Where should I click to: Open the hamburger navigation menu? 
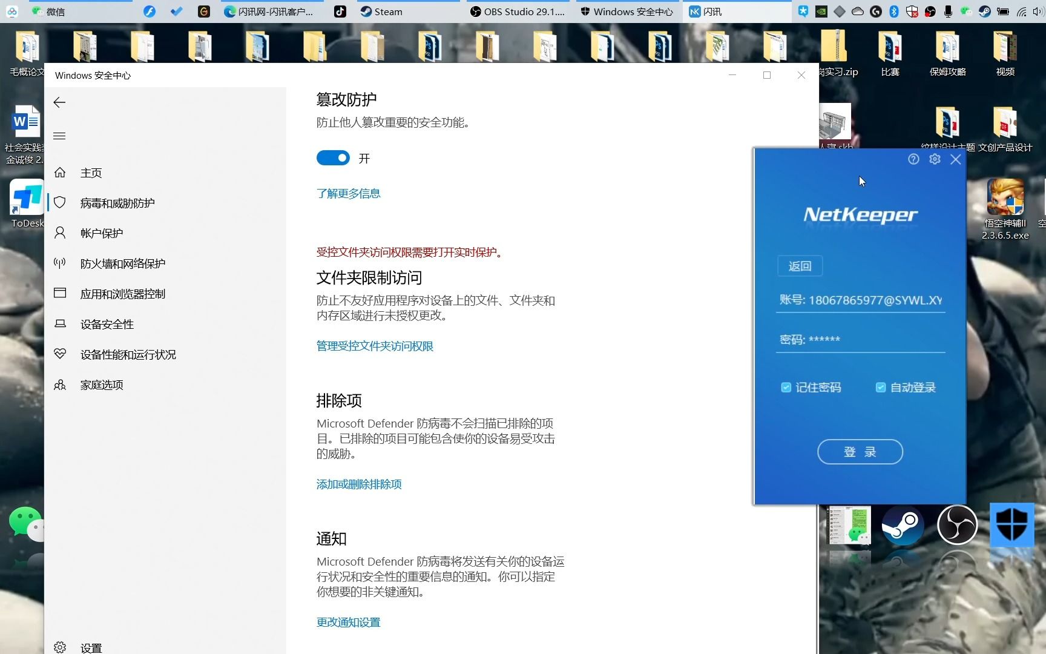tap(59, 136)
